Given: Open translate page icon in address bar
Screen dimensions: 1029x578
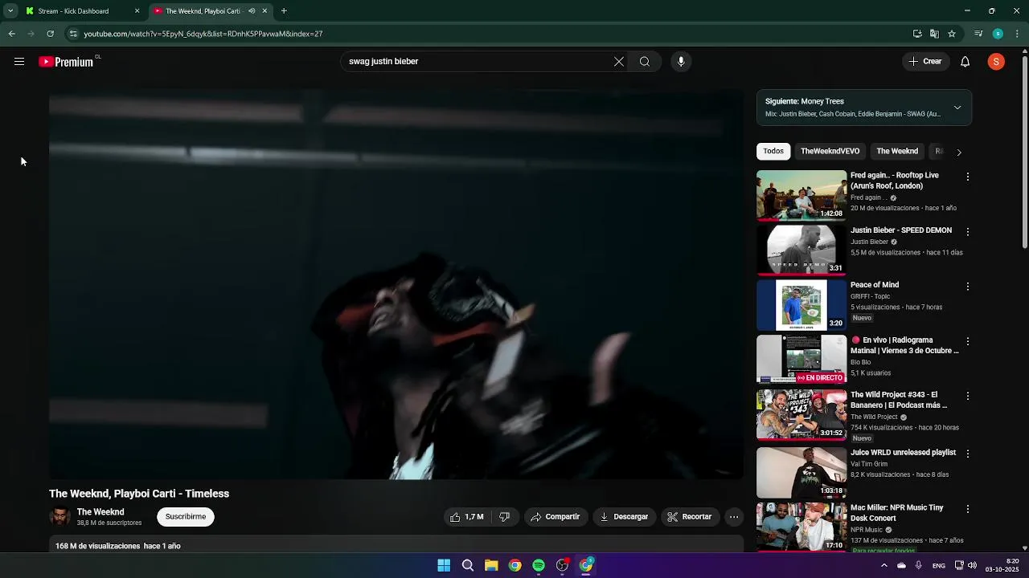Looking at the screenshot, I should (934, 34).
